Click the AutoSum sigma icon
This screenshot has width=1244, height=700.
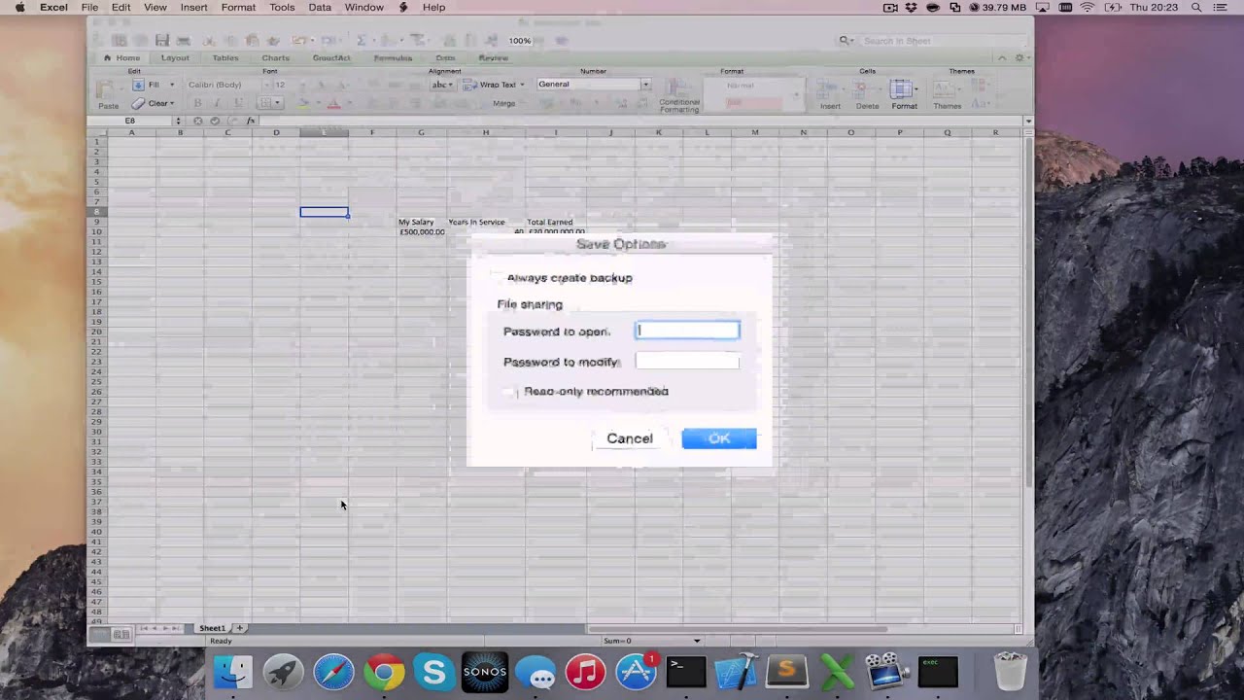[x=361, y=40]
